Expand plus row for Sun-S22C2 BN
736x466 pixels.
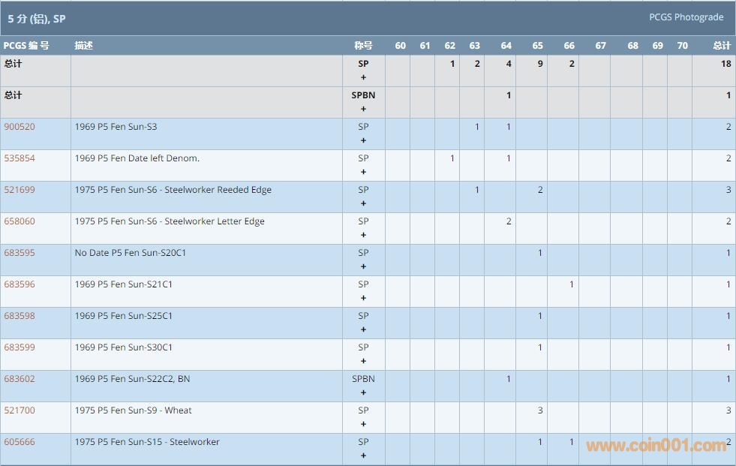pyautogui.click(x=364, y=392)
